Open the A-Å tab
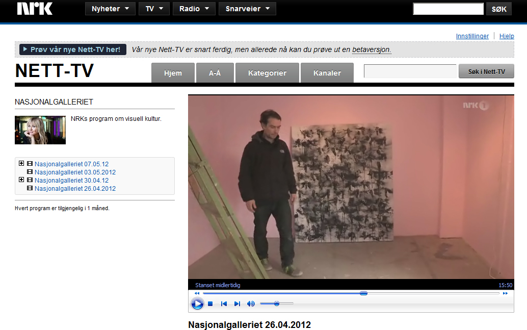527x330 pixels. [215, 72]
